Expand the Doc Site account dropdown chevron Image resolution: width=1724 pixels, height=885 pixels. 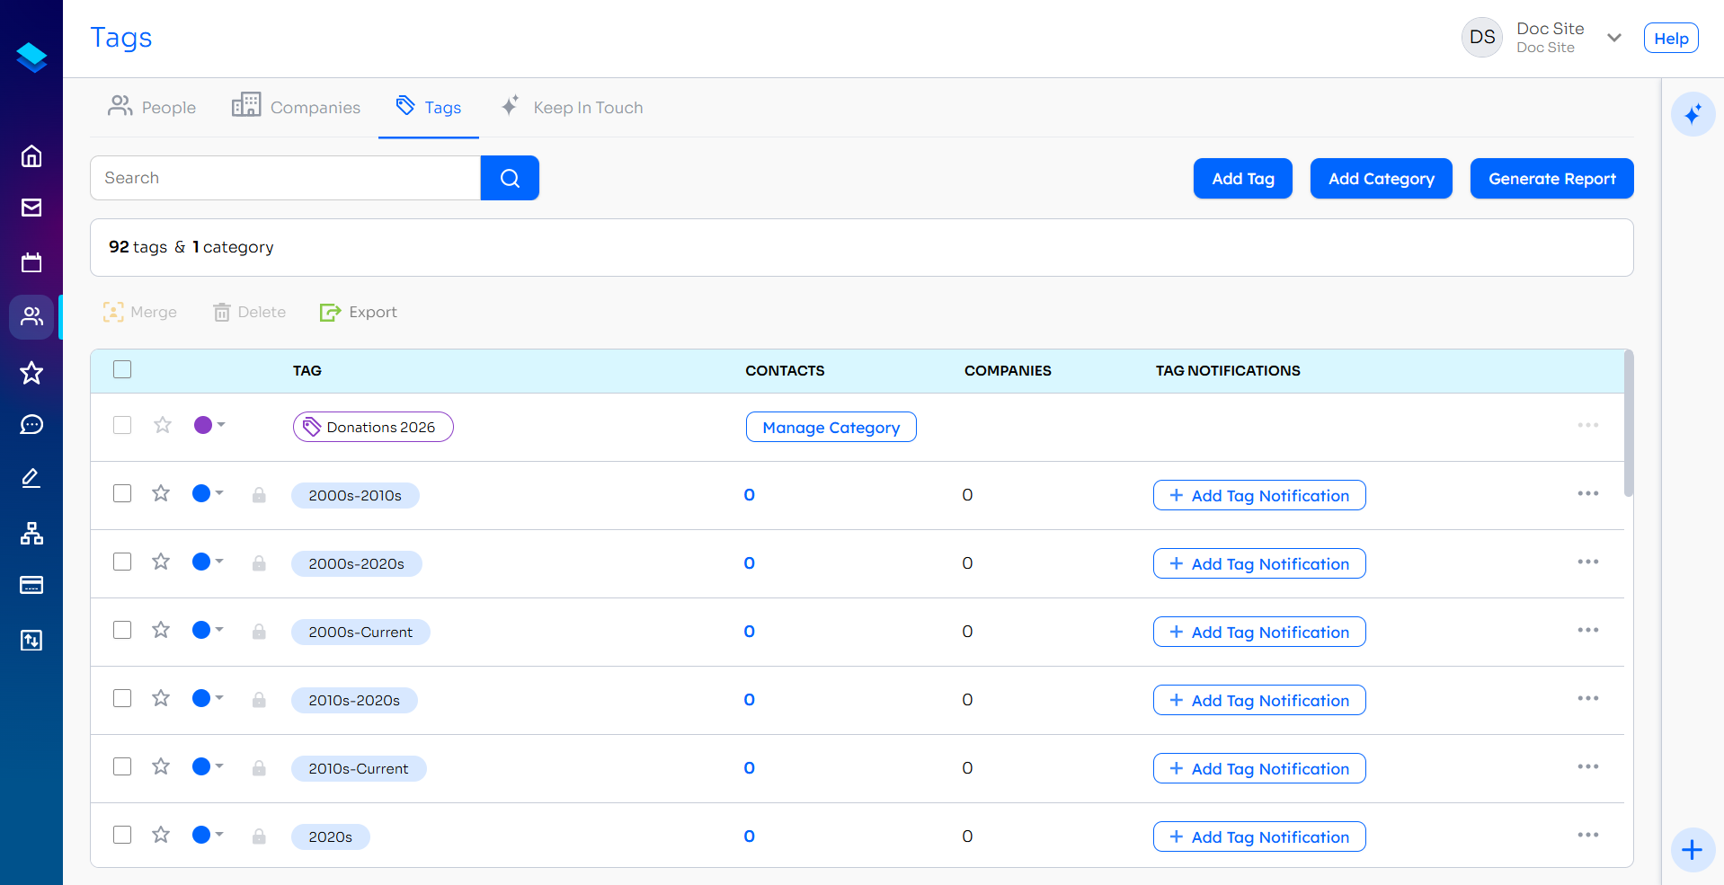pyautogui.click(x=1614, y=38)
